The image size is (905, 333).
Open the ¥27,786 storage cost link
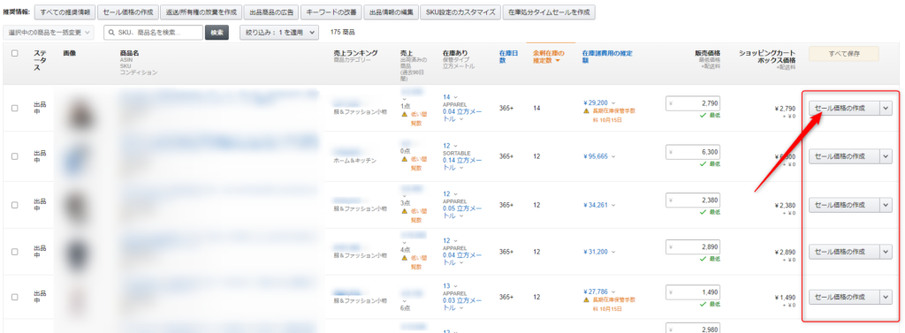click(597, 292)
